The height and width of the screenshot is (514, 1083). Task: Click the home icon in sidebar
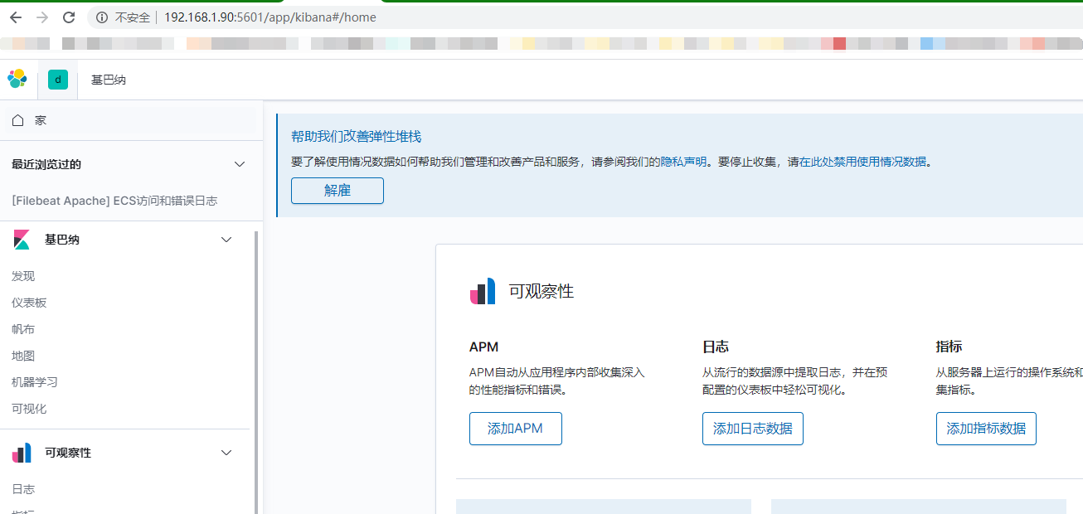tap(18, 121)
